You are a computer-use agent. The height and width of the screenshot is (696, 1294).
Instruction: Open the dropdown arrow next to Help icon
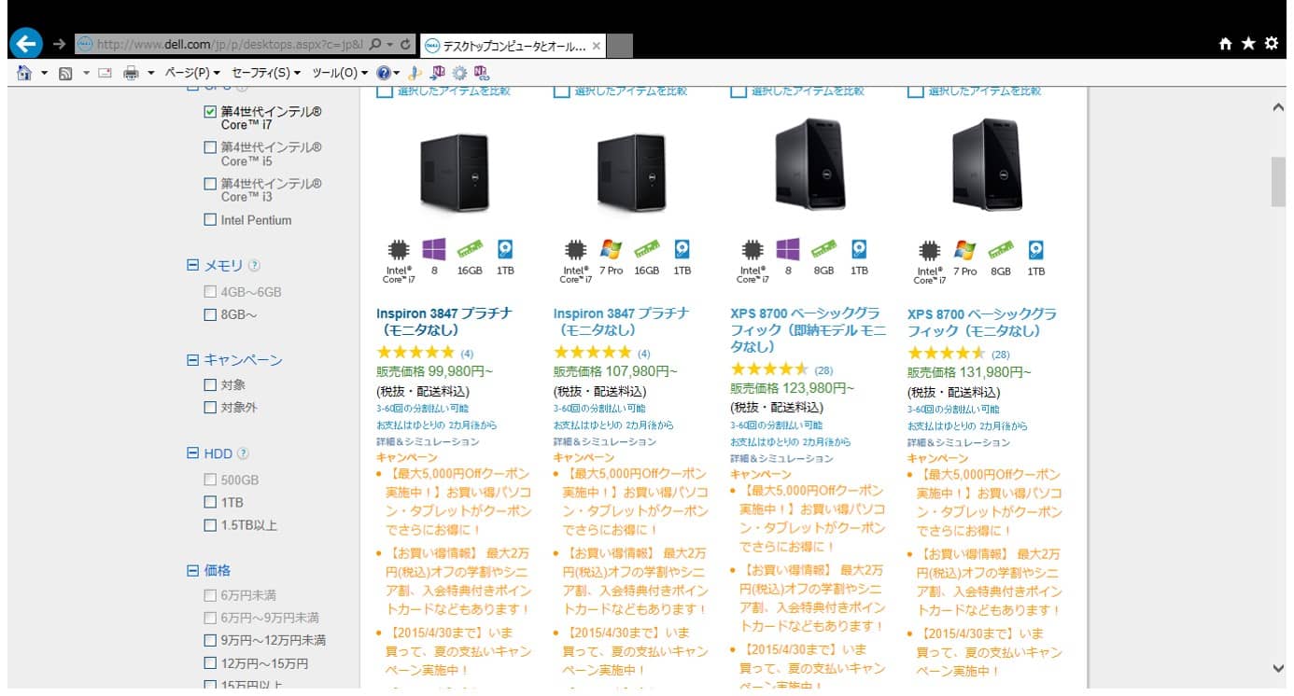[397, 73]
